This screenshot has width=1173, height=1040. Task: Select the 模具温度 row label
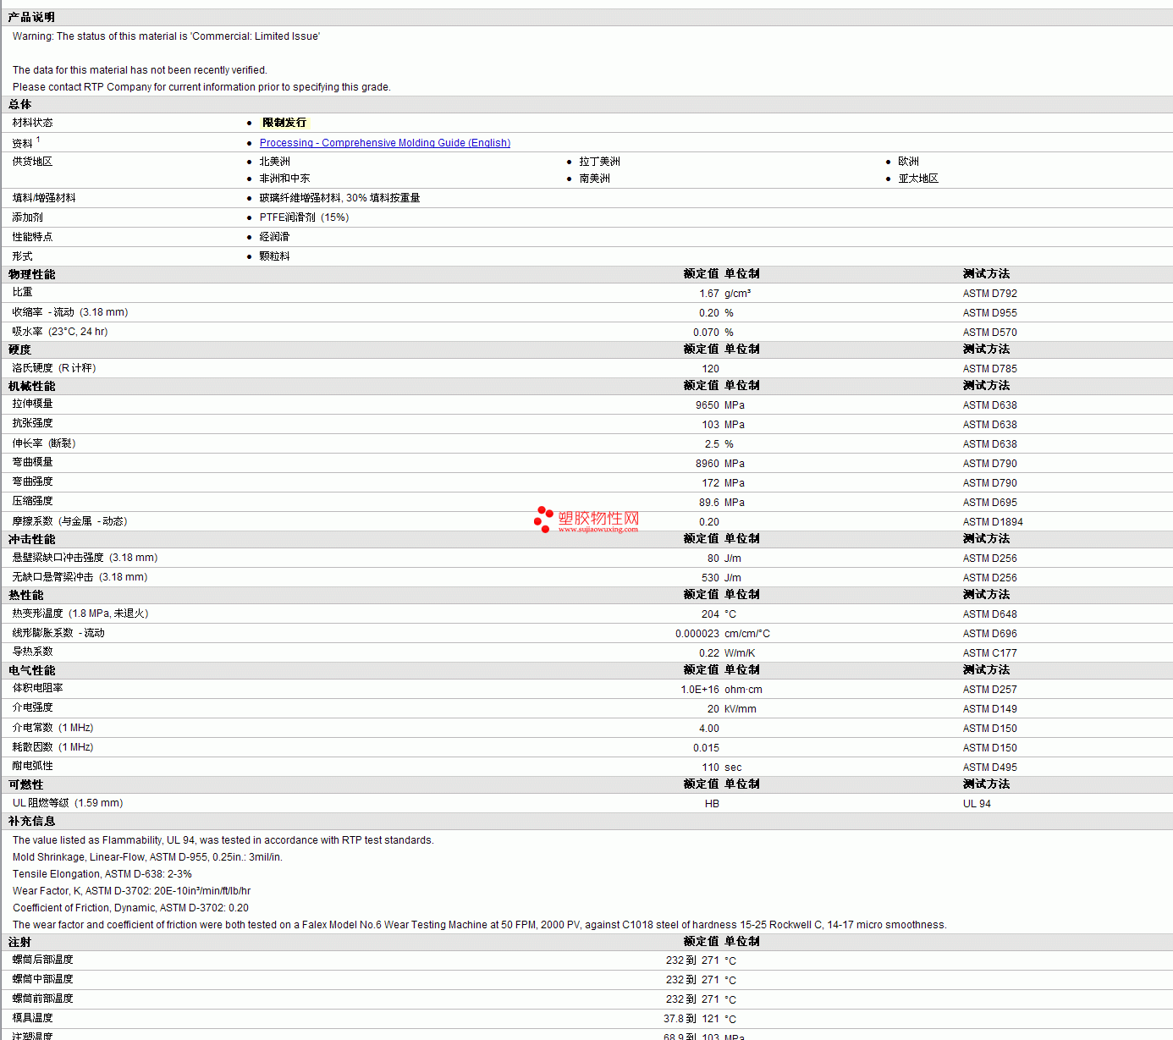32,1018
